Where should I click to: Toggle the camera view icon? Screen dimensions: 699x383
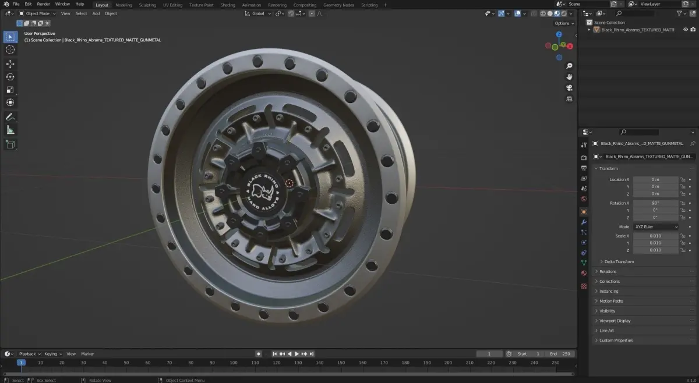coord(569,88)
